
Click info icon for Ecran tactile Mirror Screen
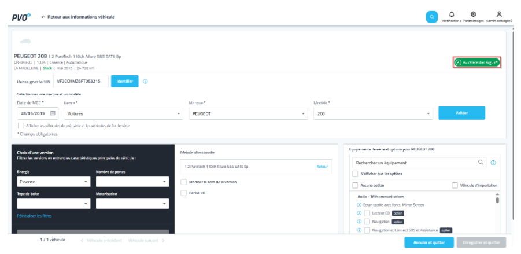coord(359,205)
